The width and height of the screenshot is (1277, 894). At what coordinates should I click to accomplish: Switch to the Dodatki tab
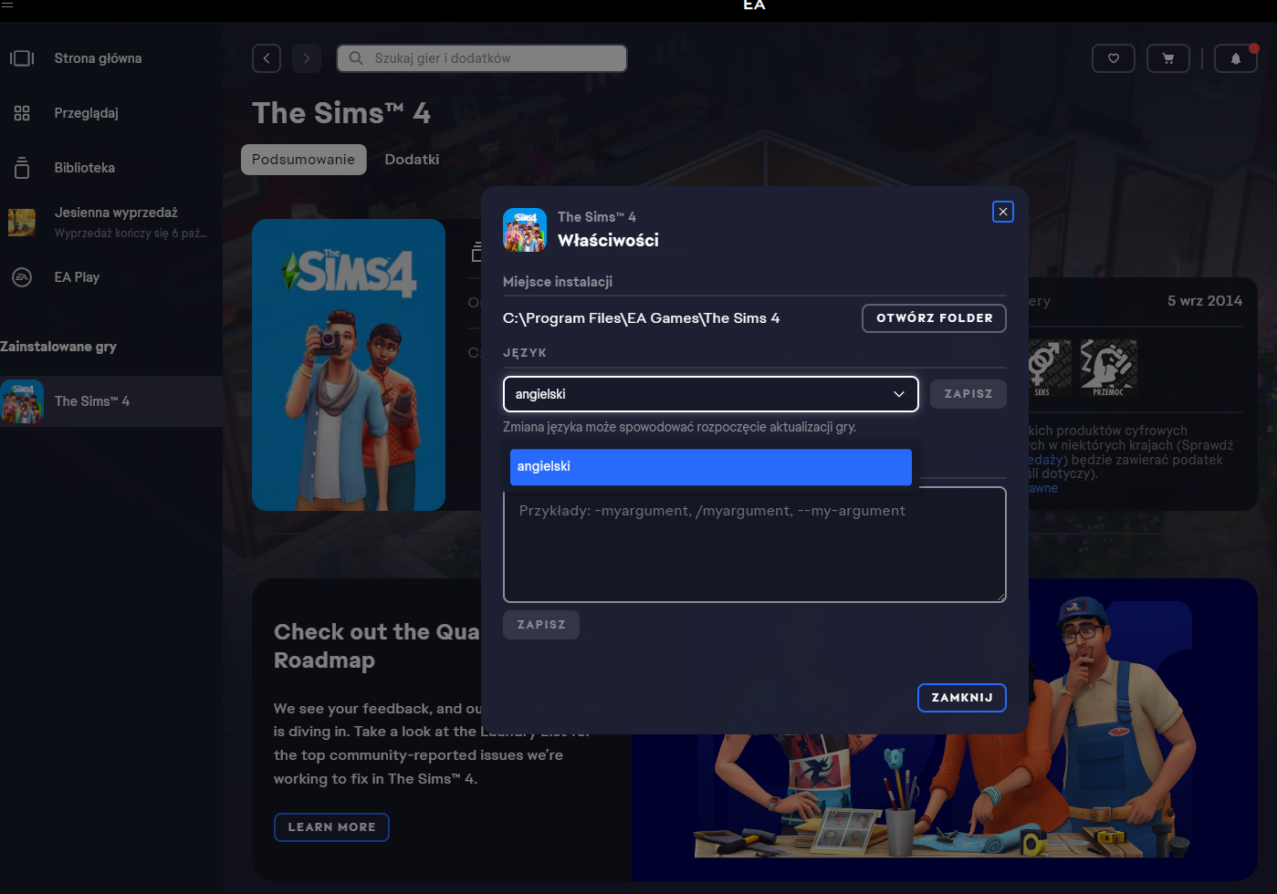click(412, 160)
